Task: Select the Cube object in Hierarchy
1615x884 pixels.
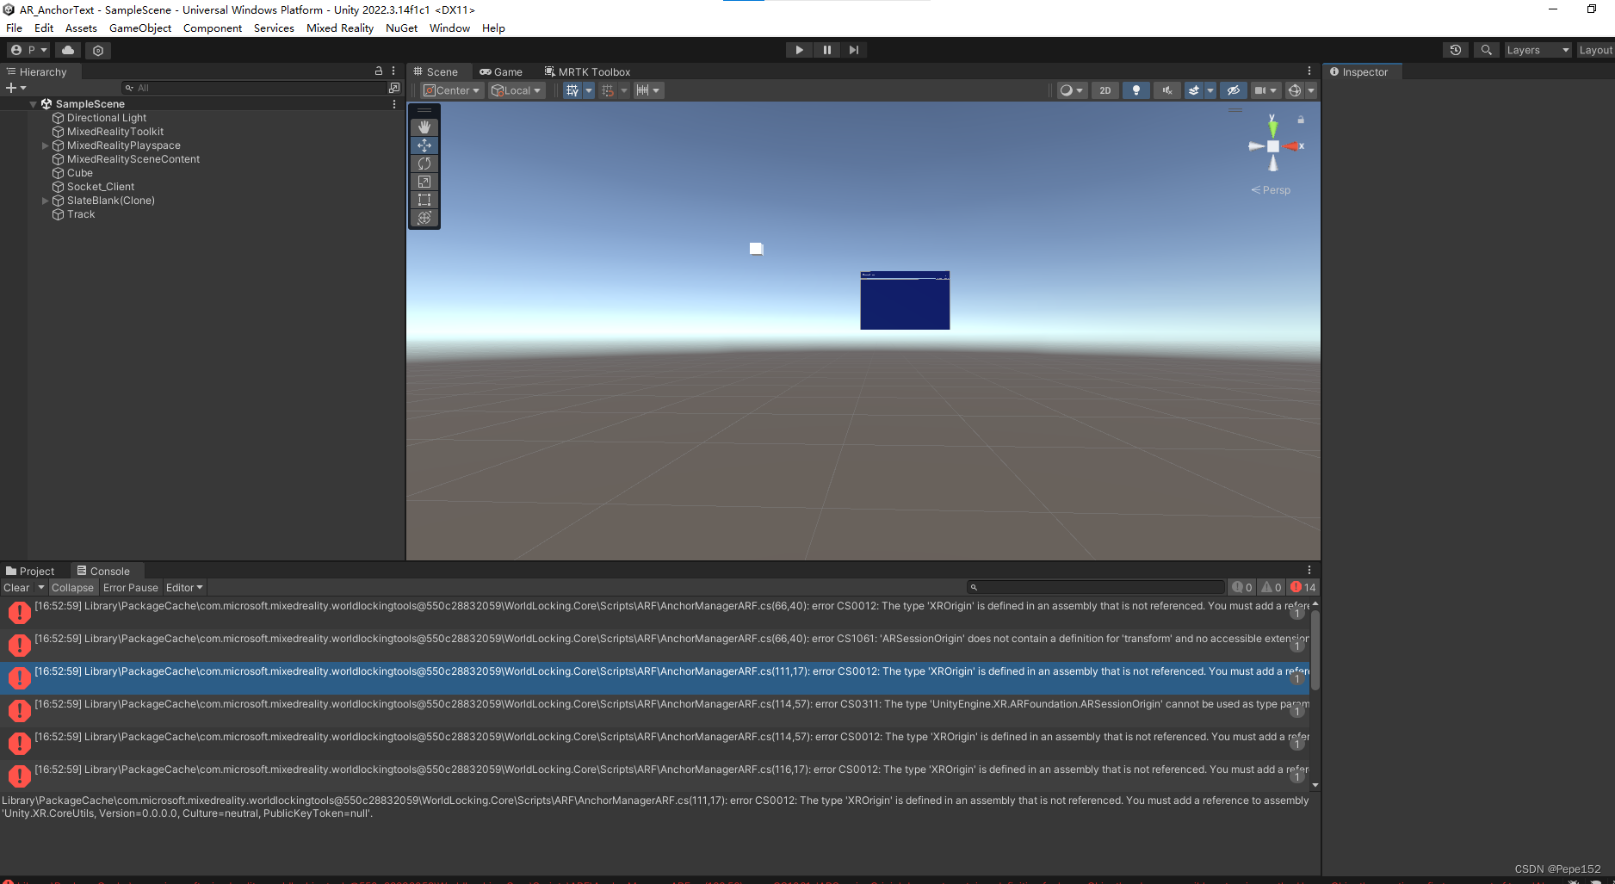Action: (x=78, y=172)
